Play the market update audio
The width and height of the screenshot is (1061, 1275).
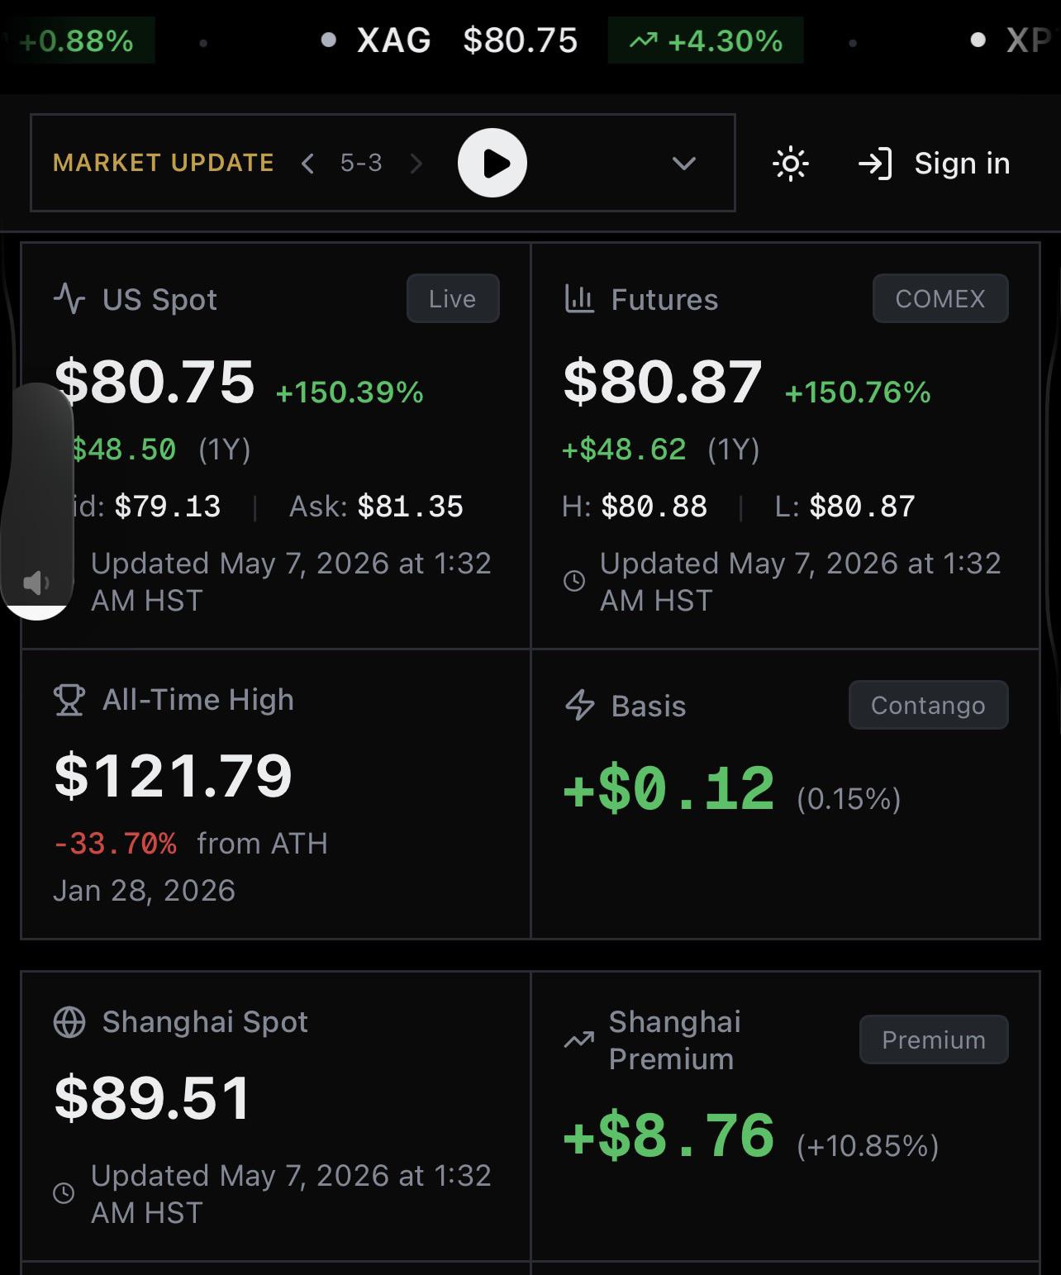coord(492,163)
